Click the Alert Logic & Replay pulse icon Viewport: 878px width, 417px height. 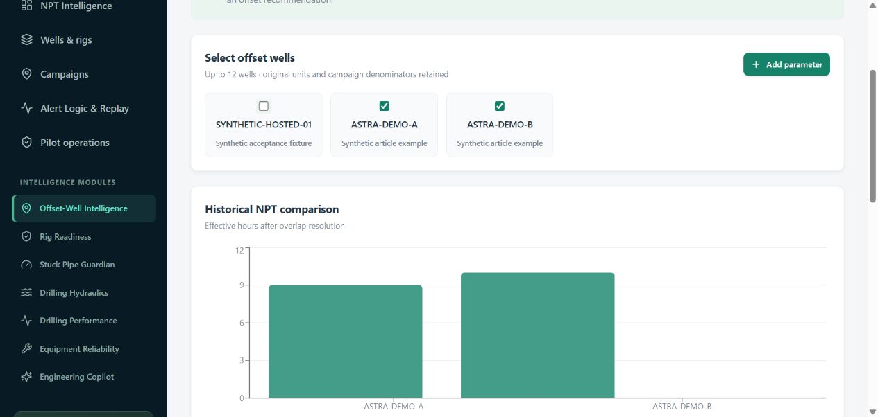26,108
